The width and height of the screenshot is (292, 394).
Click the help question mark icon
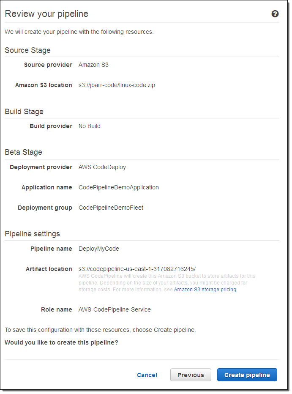(275, 14)
